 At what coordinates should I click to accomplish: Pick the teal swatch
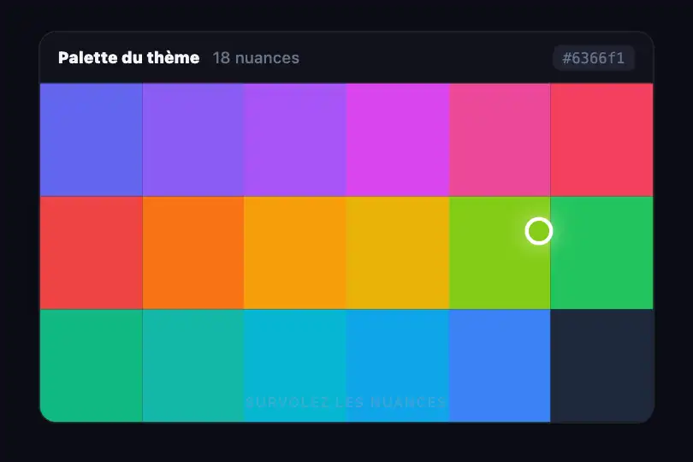tap(193, 365)
